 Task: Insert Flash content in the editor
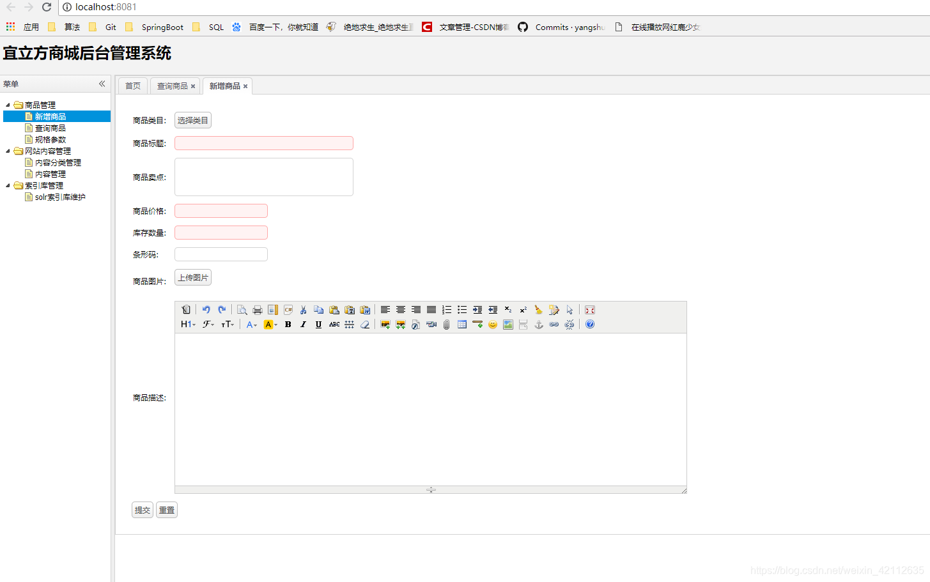pyautogui.click(x=416, y=325)
